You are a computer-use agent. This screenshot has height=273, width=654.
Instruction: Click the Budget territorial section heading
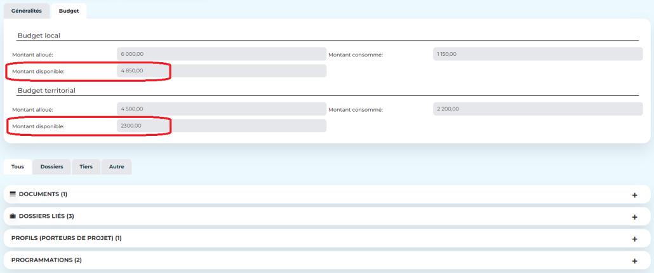(x=46, y=91)
